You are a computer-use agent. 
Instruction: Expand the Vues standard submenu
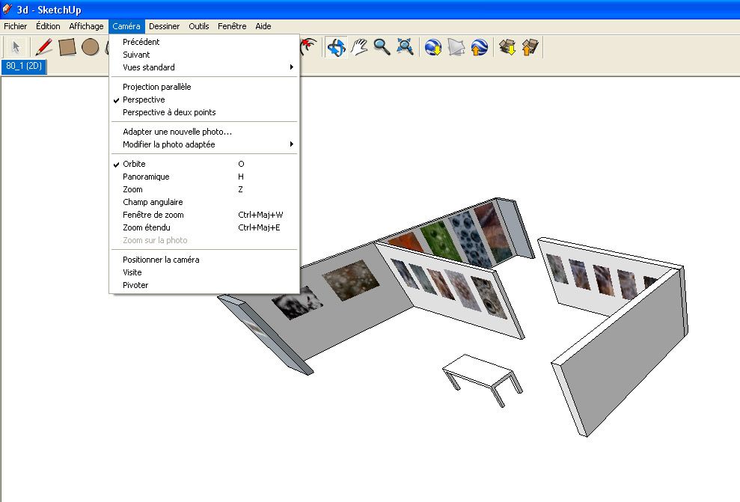click(205, 67)
